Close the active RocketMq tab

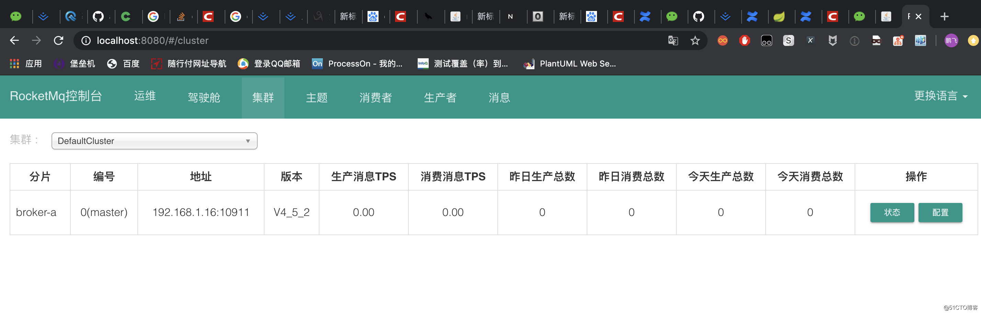click(918, 16)
